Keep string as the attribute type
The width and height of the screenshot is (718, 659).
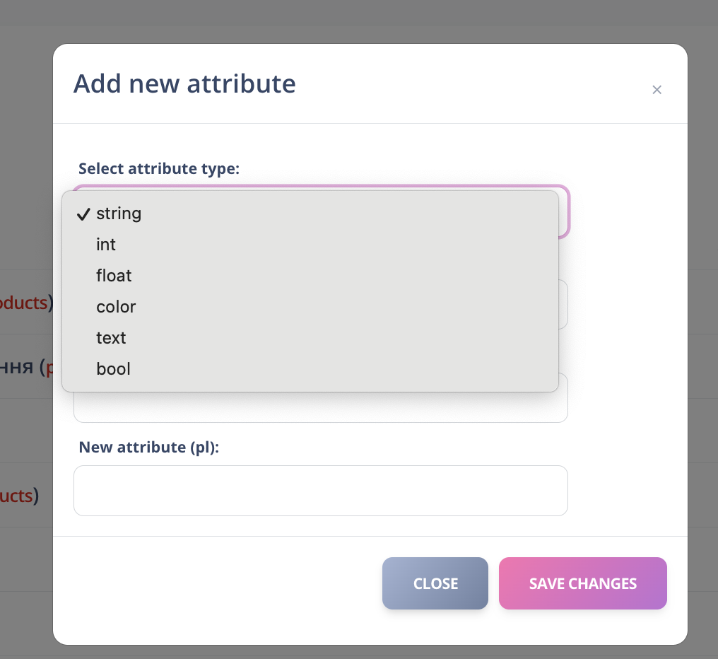119,214
